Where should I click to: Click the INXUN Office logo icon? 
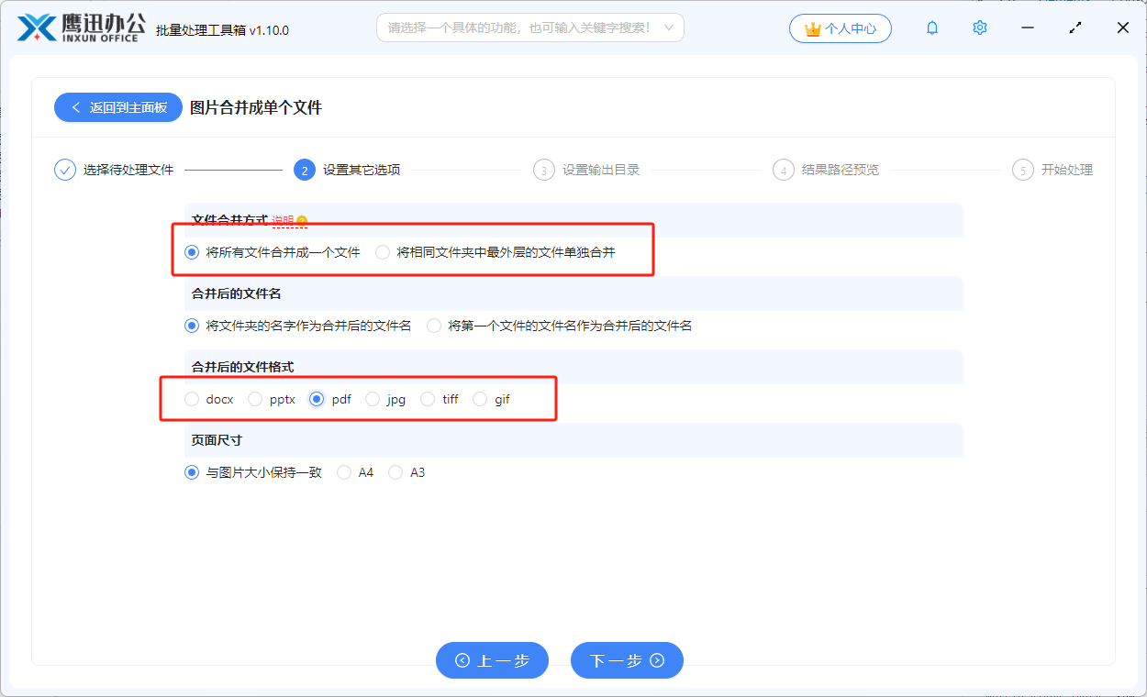pyautogui.click(x=38, y=28)
